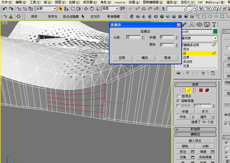Toggle Show End Result icon

(x=187, y=73)
